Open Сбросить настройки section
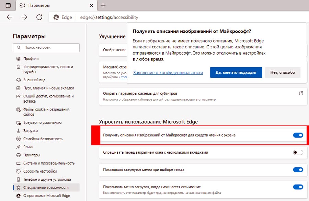This screenshot has height=201, width=309. click(x=40, y=171)
